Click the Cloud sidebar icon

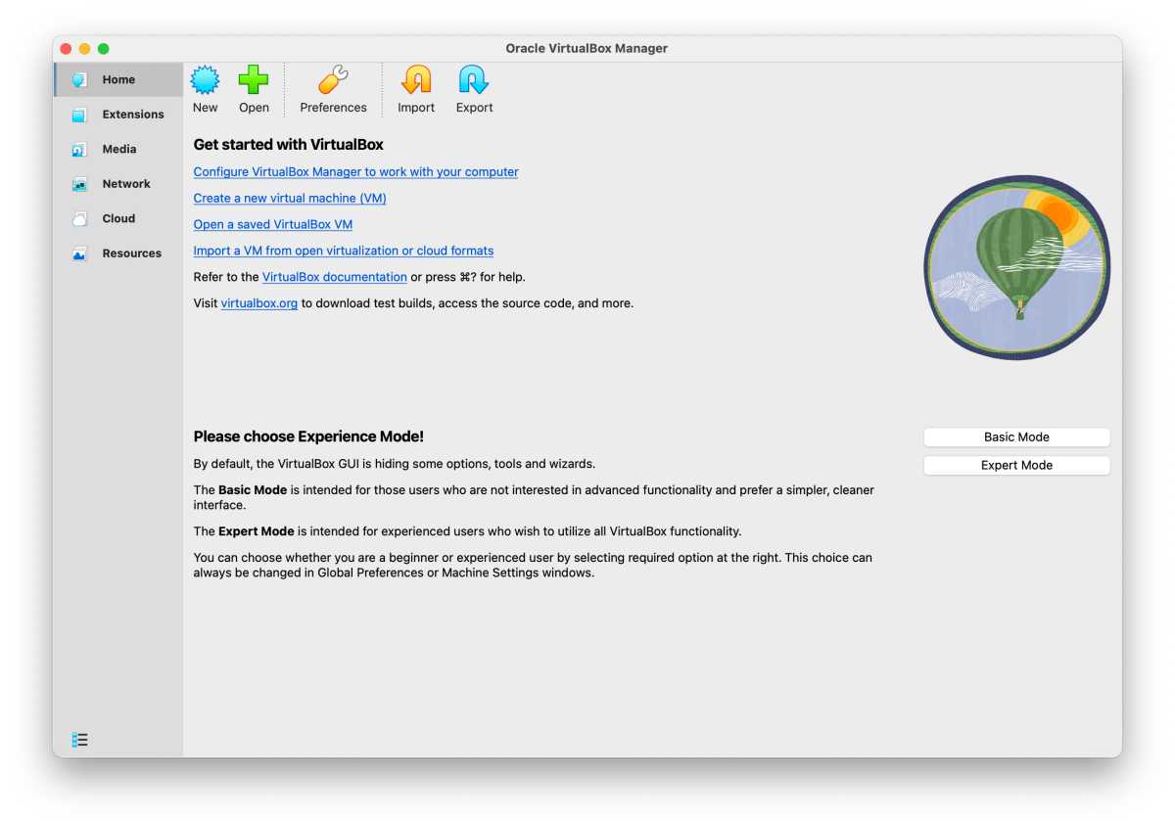coord(79,218)
